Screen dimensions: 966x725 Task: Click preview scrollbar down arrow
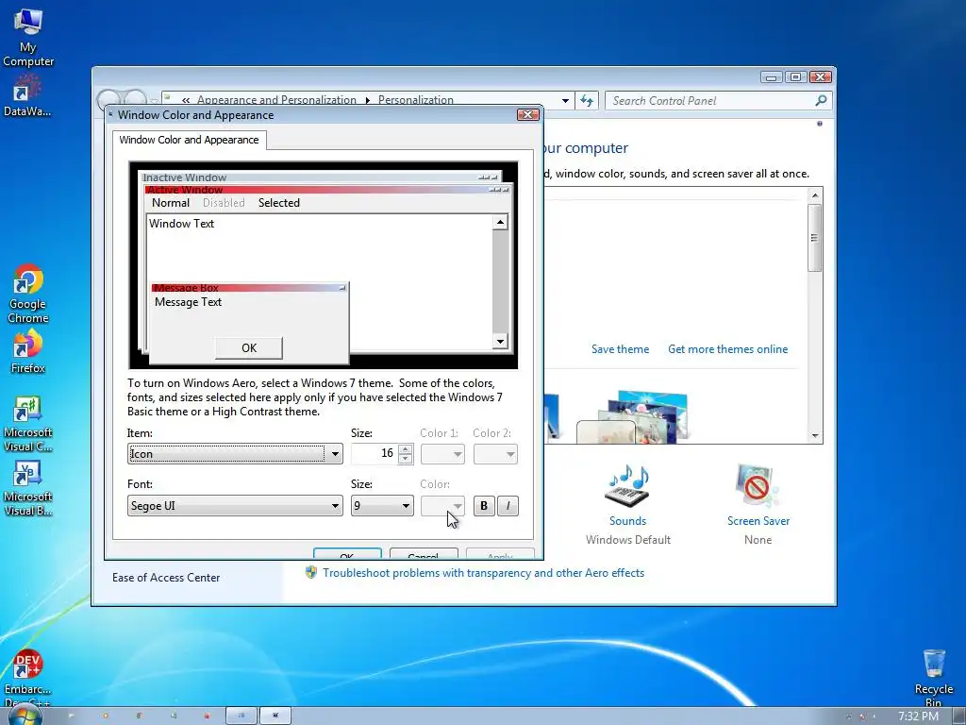500,341
